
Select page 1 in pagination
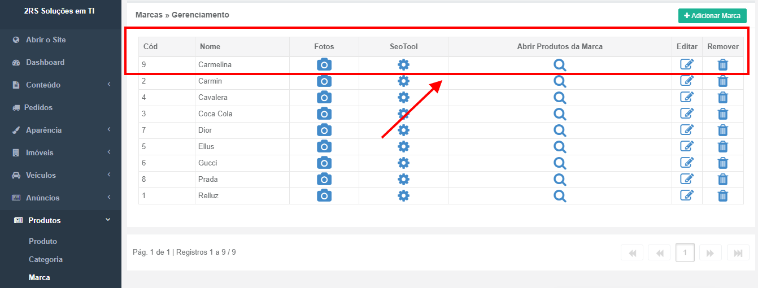685,253
